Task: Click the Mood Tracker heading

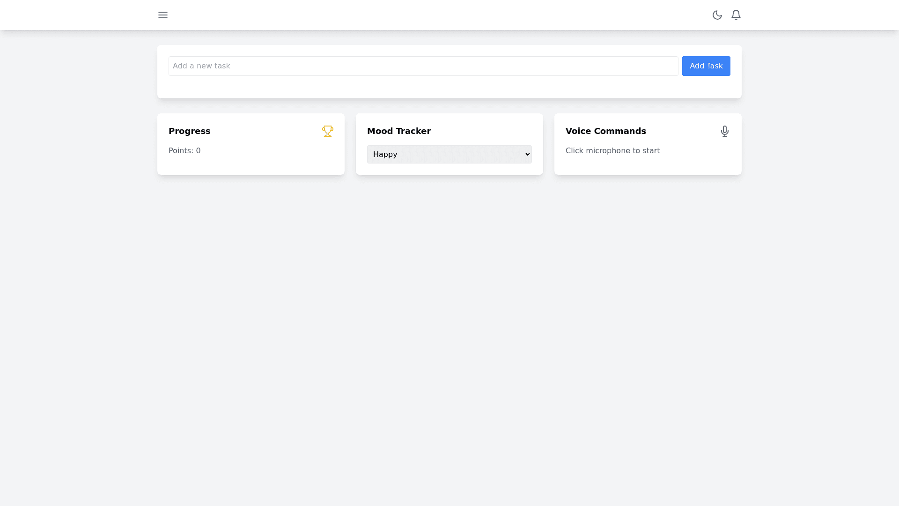Action: (398, 131)
